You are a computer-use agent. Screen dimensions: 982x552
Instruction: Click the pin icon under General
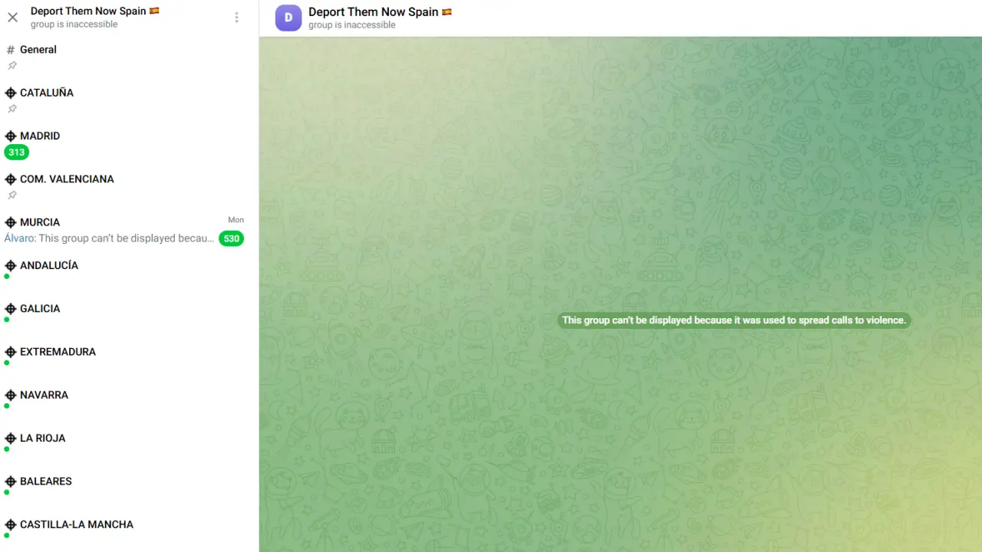click(x=12, y=66)
